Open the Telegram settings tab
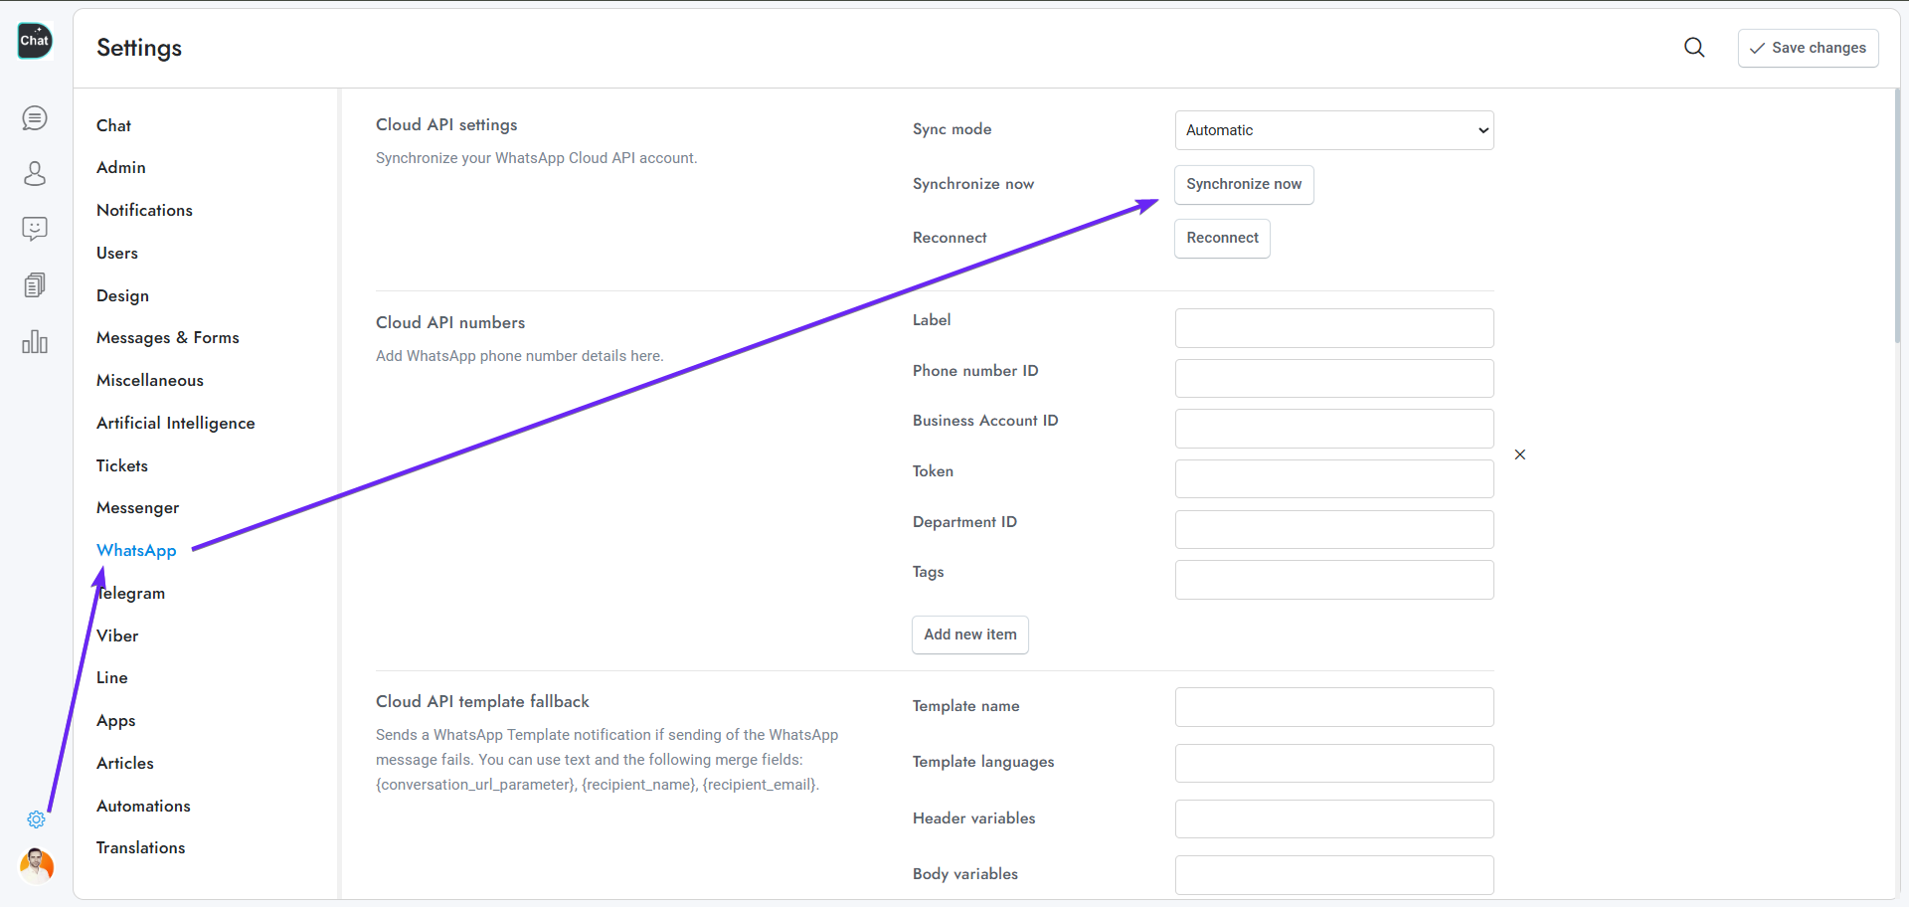This screenshot has width=1909, height=907. pyautogui.click(x=132, y=594)
